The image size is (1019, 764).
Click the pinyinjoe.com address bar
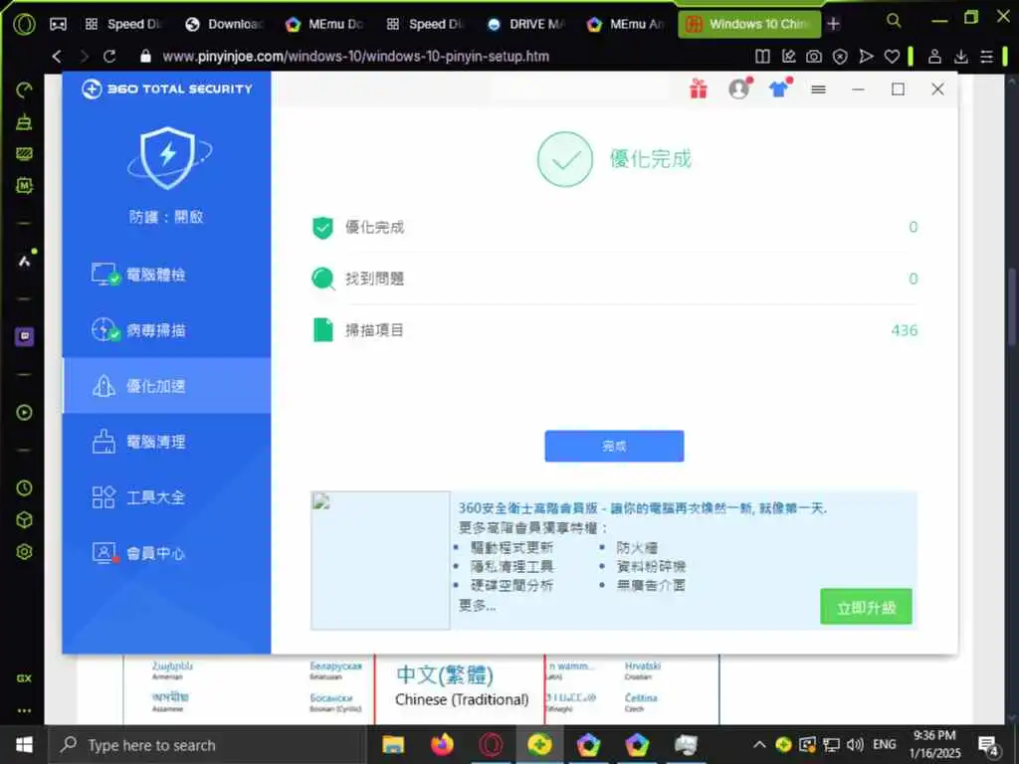tap(355, 57)
